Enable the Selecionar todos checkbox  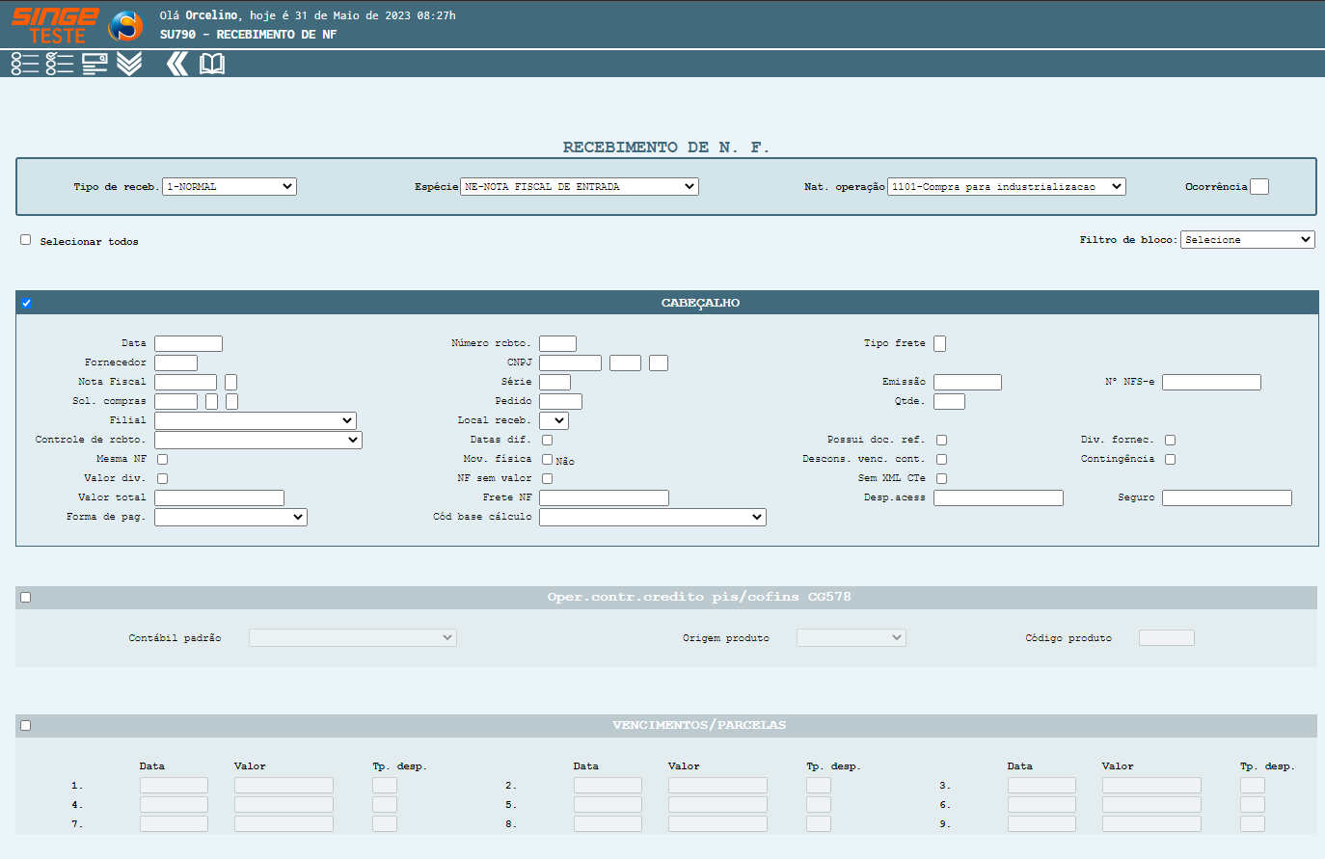point(26,240)
